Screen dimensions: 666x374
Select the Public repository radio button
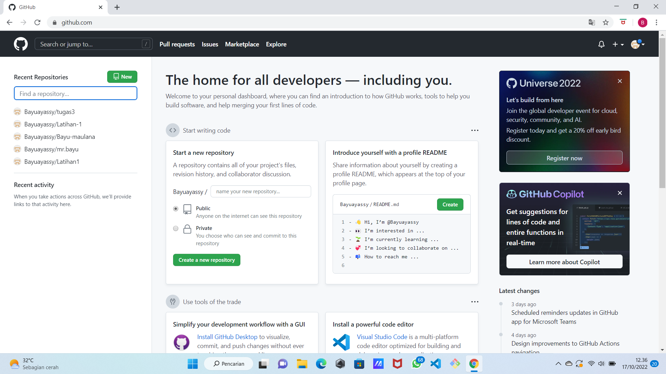176,209
